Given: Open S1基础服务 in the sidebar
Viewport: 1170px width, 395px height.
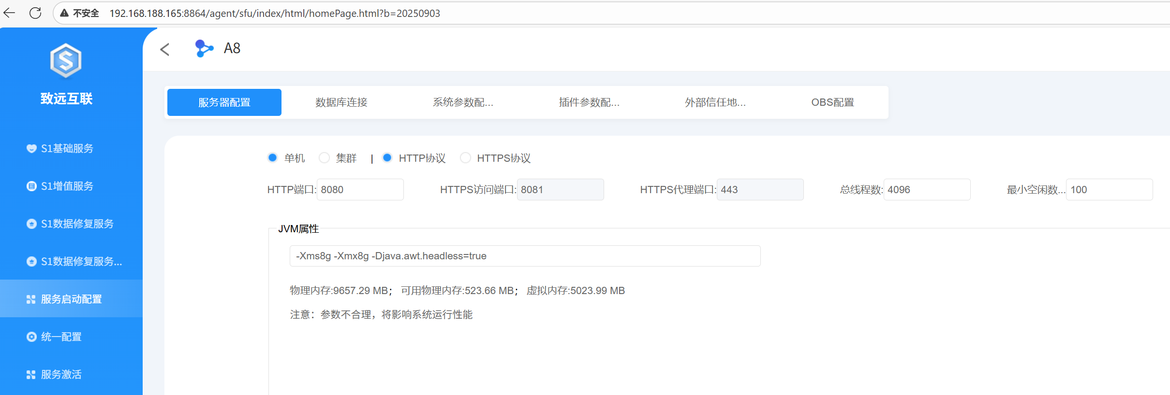Looking at the screenshot, I should [x=71, y=148].
